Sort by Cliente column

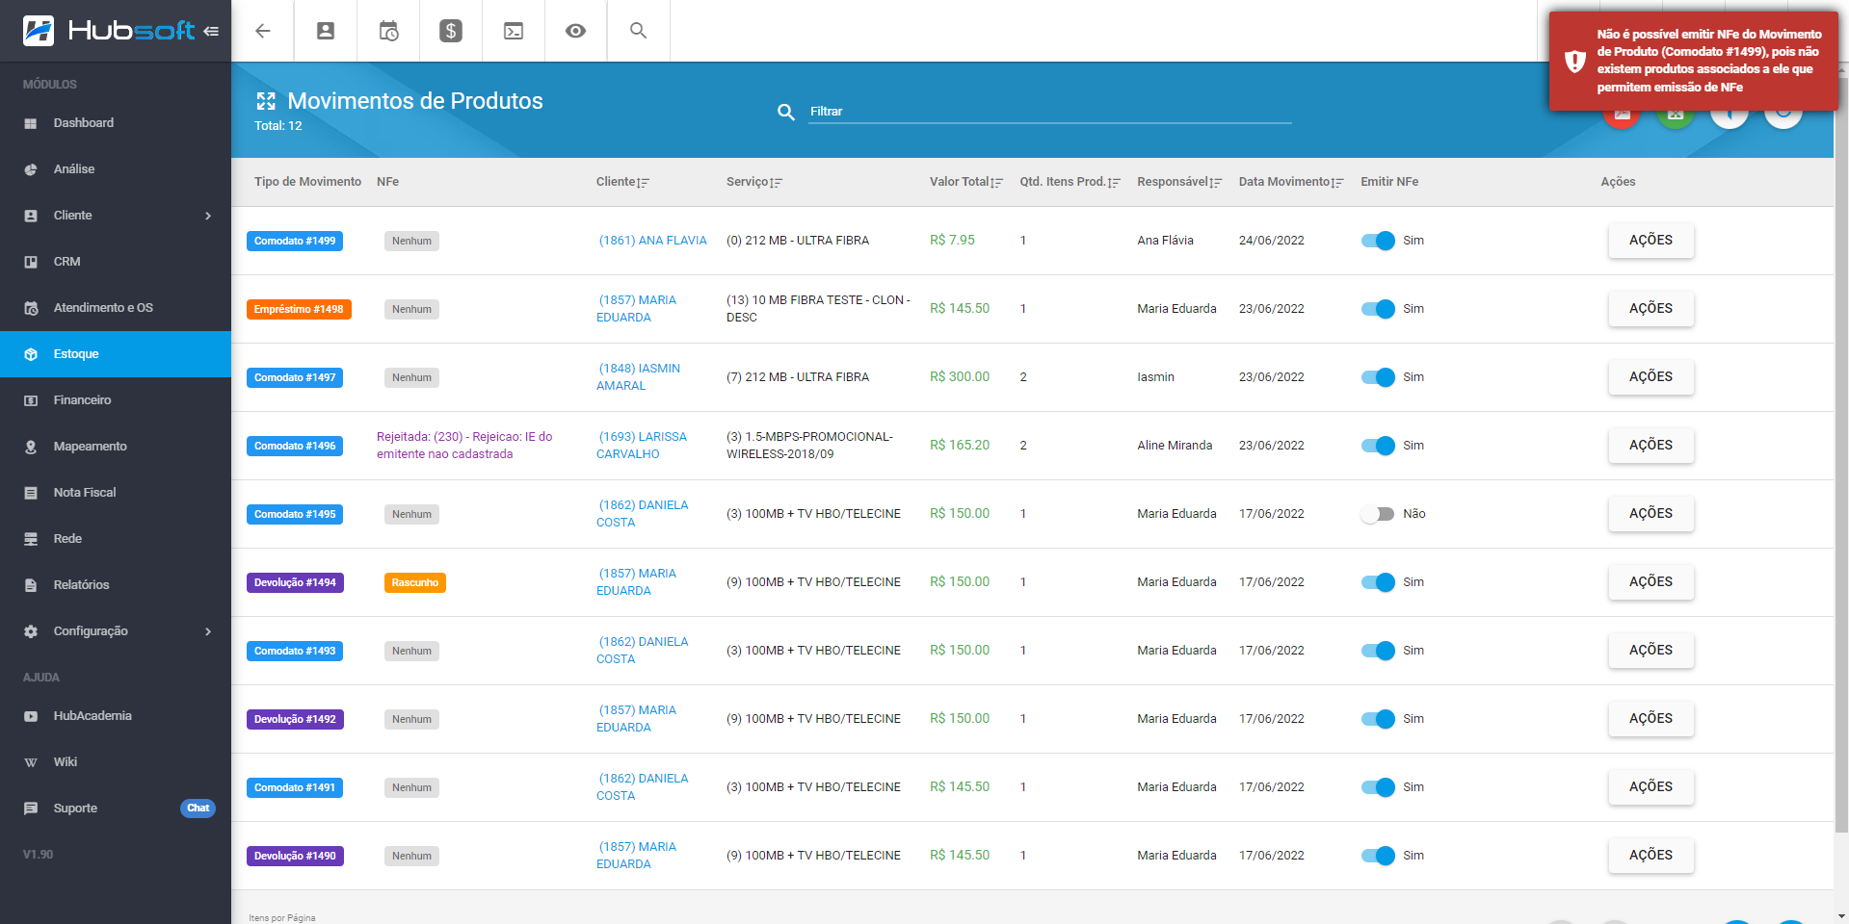pyautogui.click(x=622, y=182)
